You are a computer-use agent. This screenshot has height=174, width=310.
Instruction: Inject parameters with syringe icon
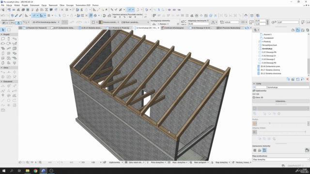tap(20, 15)
